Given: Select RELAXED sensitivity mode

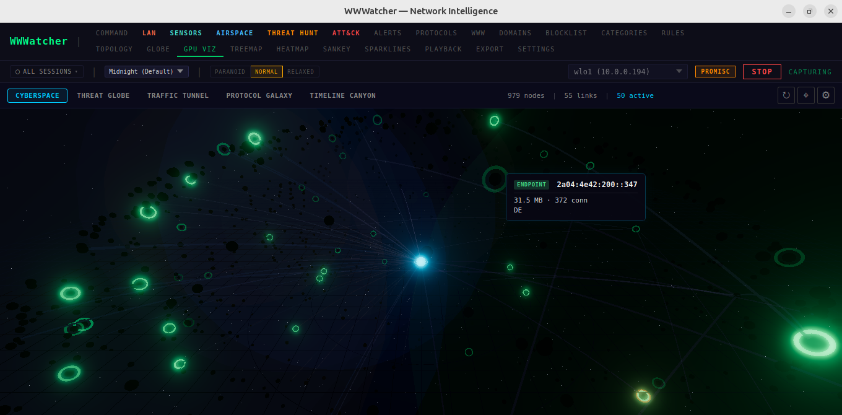Looking at the screenshot, I should [x=301, y=72].
